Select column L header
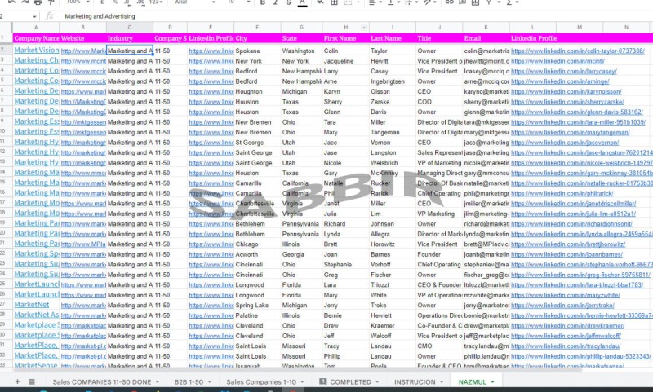The image size is (653, 392). 533,27
